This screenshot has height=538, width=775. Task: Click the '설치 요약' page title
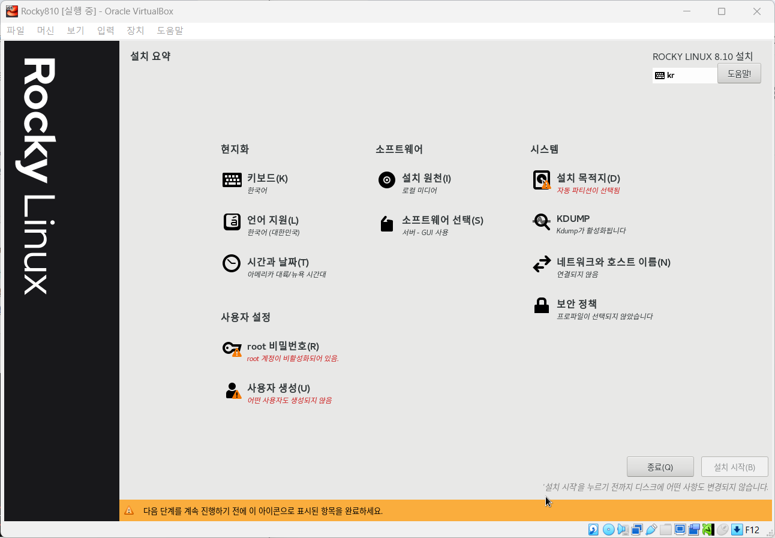click(x=151, y=56)
